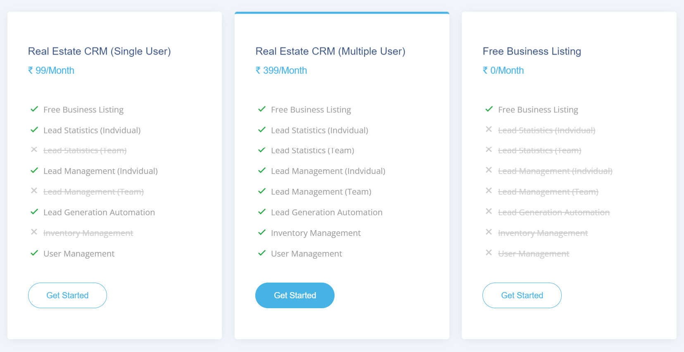Image resolution: width=684 pixels, height=352 pixels.
Task: Click the ₹ 99/Month price
Action: pyautogui.click(x=51, y=70)
